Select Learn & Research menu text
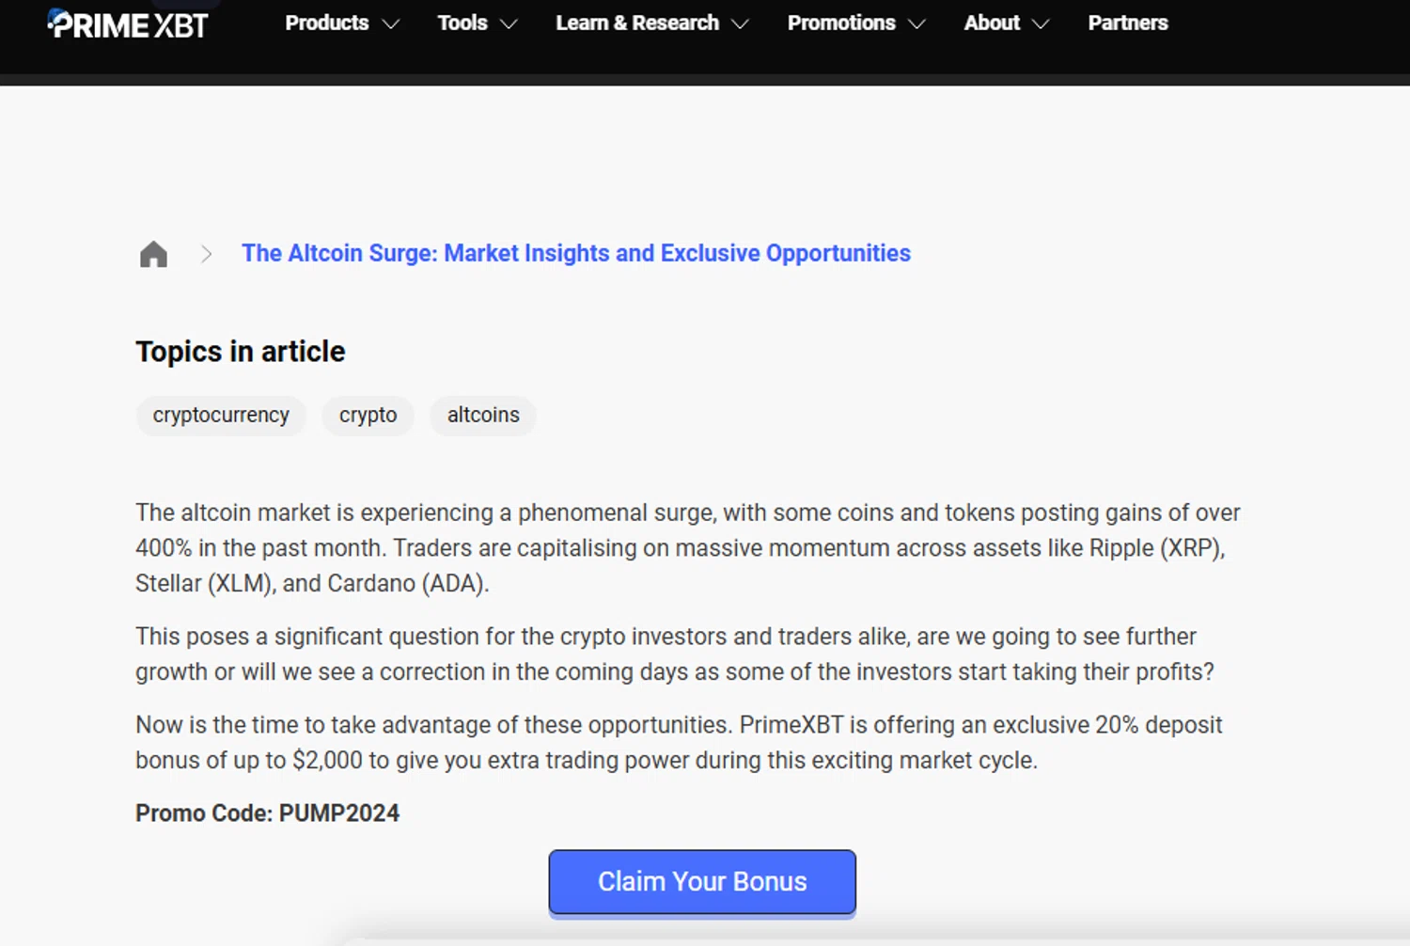 click(x=637, y=23)
